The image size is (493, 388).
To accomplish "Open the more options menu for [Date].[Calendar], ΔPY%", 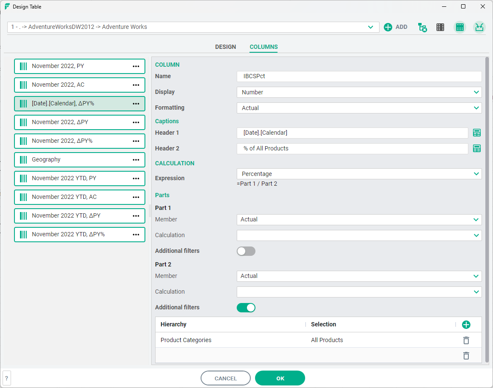I will pos(136,104).
